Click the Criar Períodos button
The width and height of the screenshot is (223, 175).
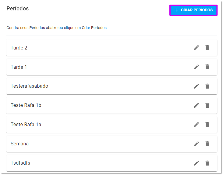click(x=193, y=10)
